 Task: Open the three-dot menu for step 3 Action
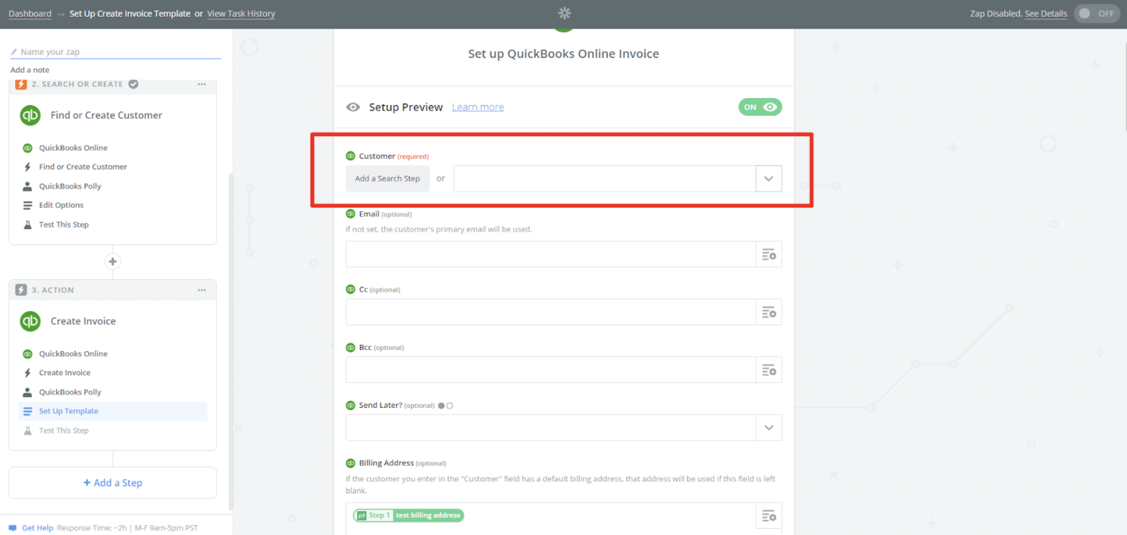202,290
